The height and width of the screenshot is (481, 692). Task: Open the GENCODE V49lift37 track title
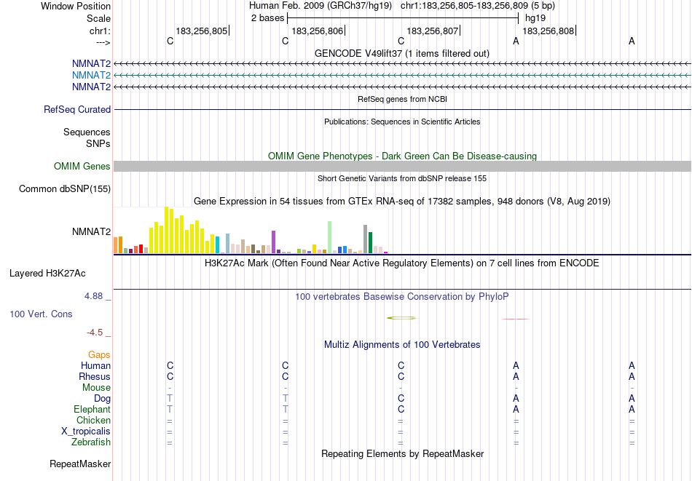point(402,53)
